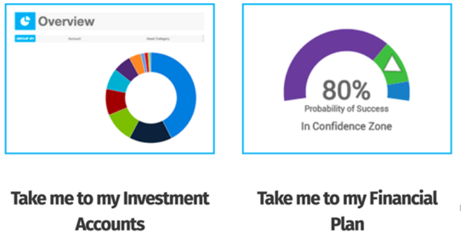The width and height of the screenshot is (461, 245).
Task: Open the Take me to my Investment Accounts link
Action: pos(110,211)
